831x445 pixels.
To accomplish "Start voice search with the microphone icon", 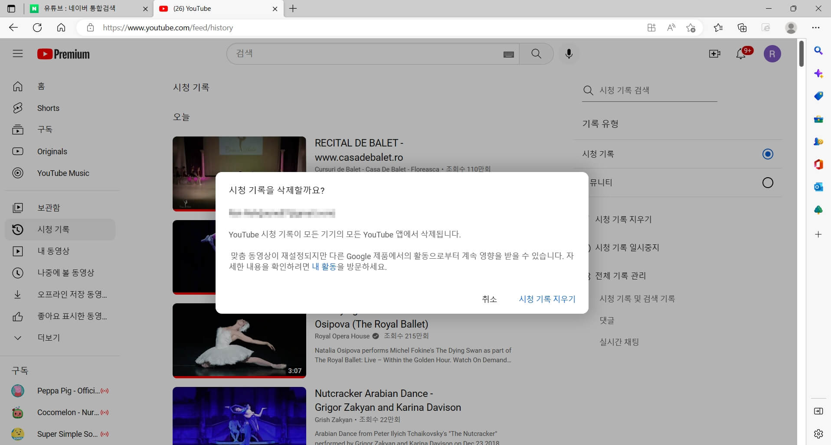I will [x=569, y=53].
